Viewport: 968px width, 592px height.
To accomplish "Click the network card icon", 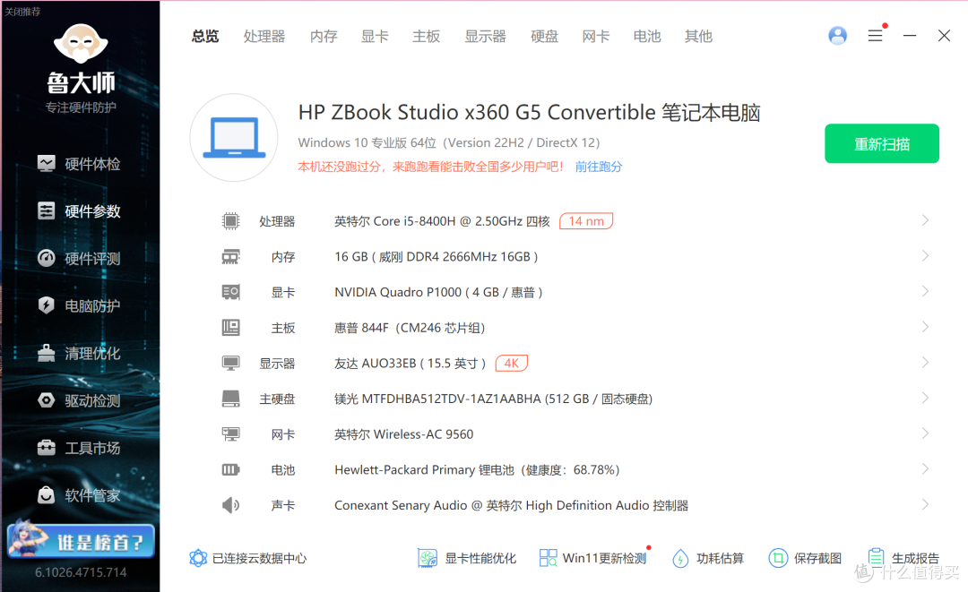I will (x=231, y=434).
